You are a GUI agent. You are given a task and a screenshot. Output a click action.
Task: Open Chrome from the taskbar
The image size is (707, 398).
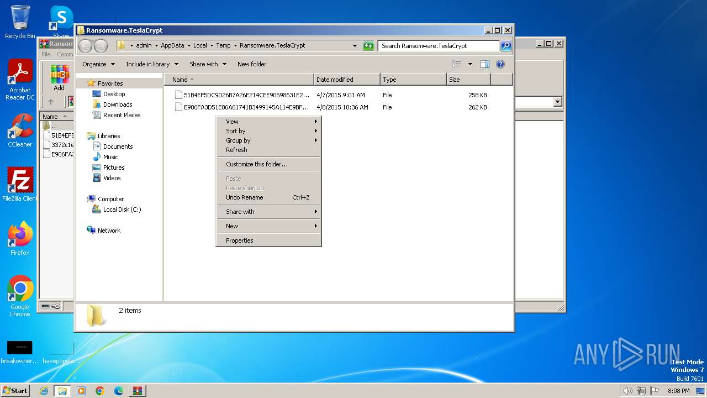click(100, 391)
